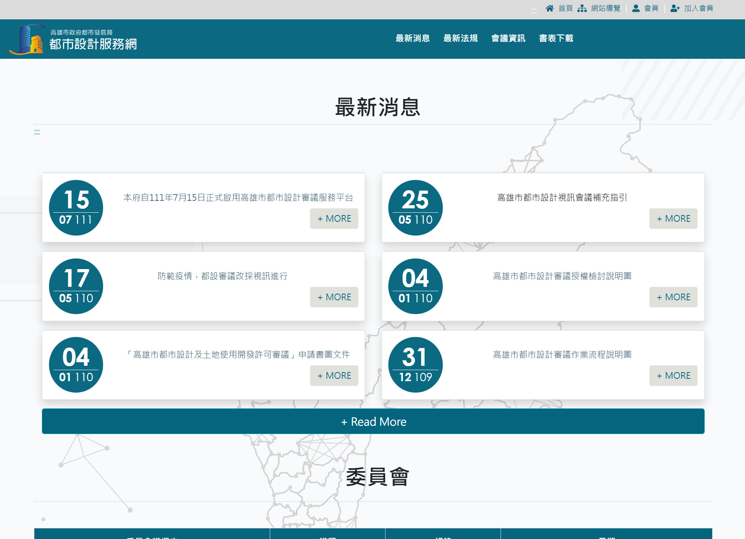Click the 31 12 109 date badge
745x539 pixels.
(x=415, y=365)
